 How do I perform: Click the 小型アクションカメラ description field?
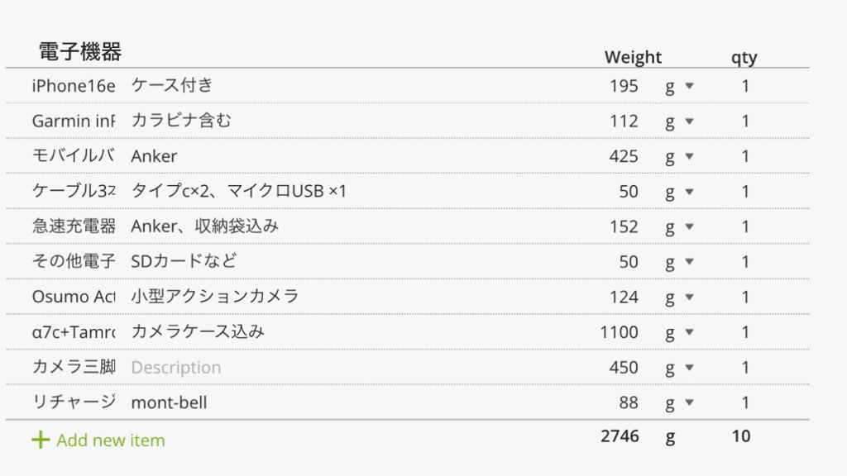pos(215,297)
